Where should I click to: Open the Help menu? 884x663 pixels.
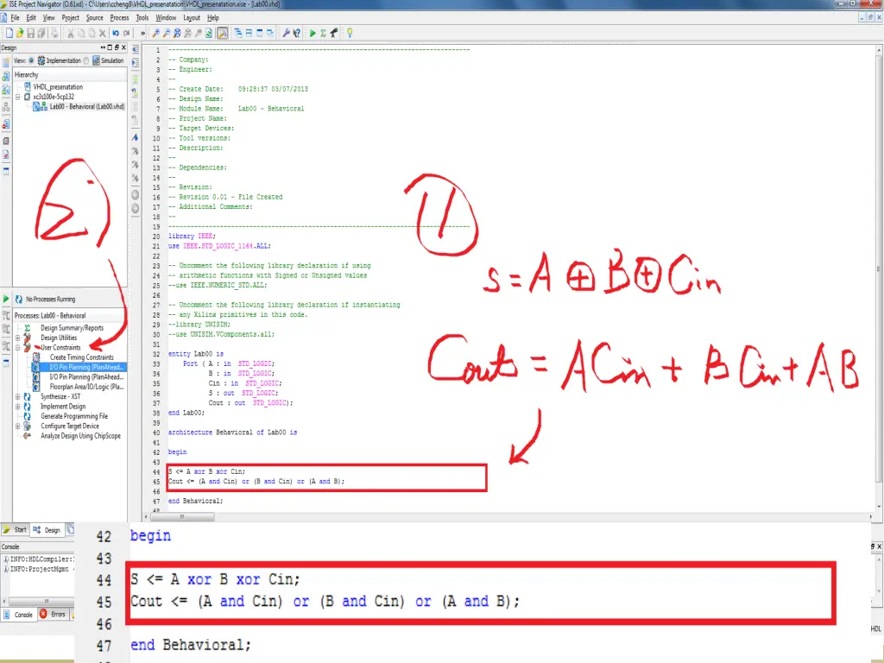tap(212, 18)
